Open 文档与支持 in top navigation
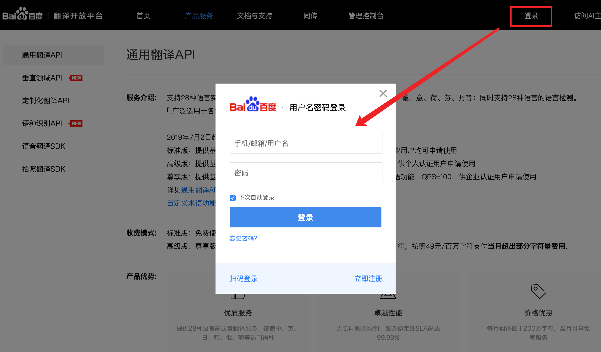This screenshot has width=601, height=352. (x=254, y=16)
